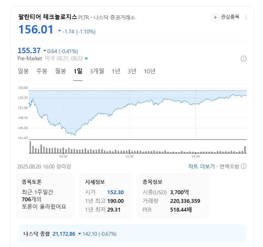Click the green pre-market status dot
Viewport: 263px width, 247px height.
(x=86, y=59)
